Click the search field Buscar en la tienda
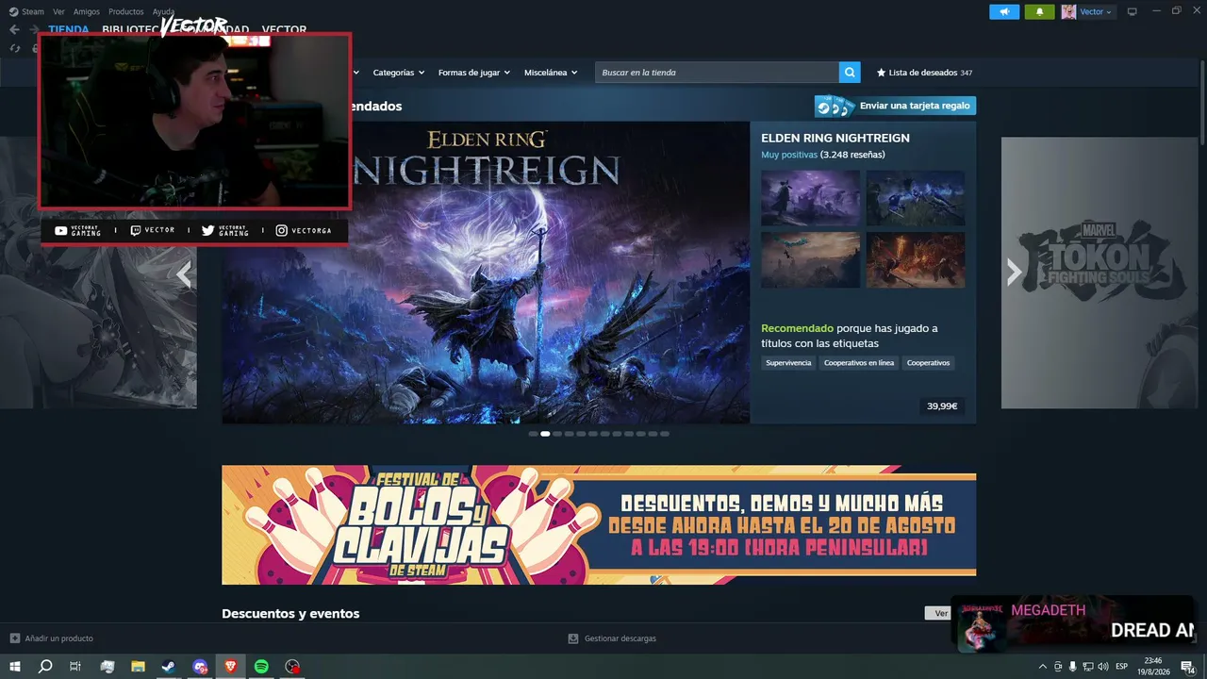Viewport: 1207px width, 679px height. [717, 73]
